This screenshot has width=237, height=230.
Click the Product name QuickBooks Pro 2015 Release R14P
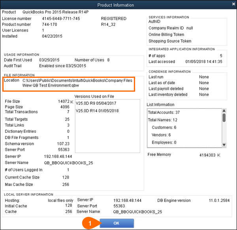55,12
